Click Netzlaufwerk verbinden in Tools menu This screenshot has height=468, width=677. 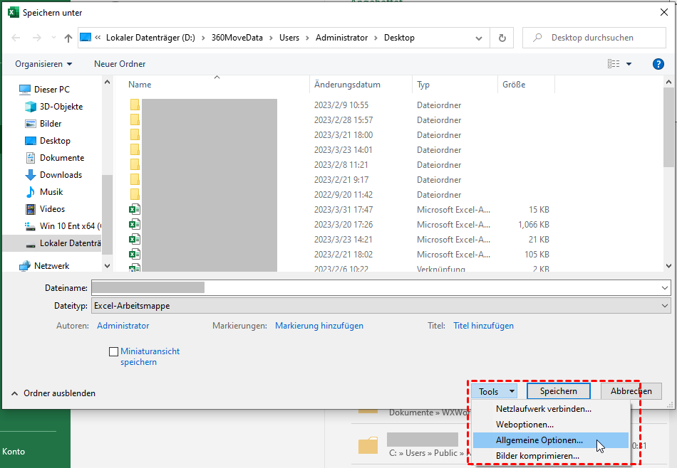coord(543,409)
